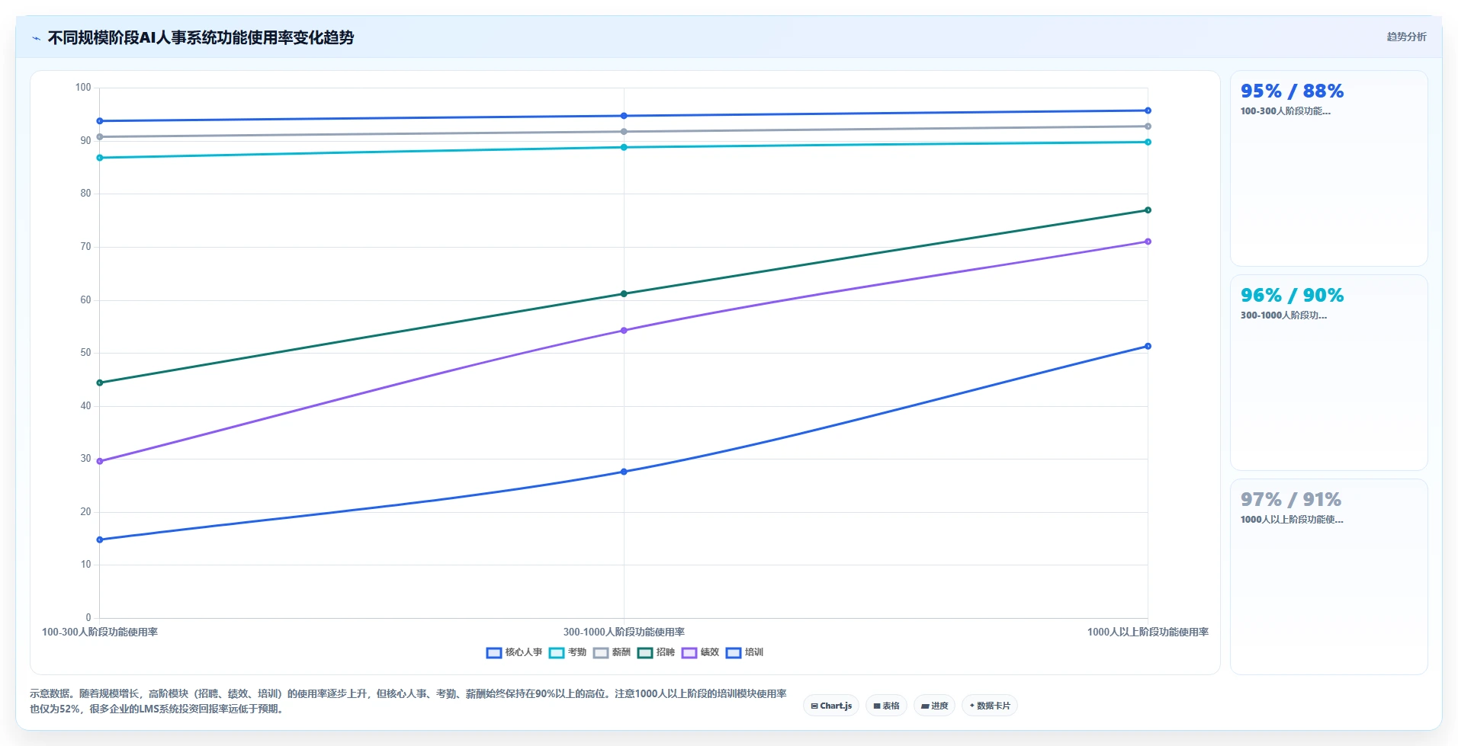Open the 97% / 91% data card
Viewport: 1458px width, 746px height.
(x=1328, y=577)
